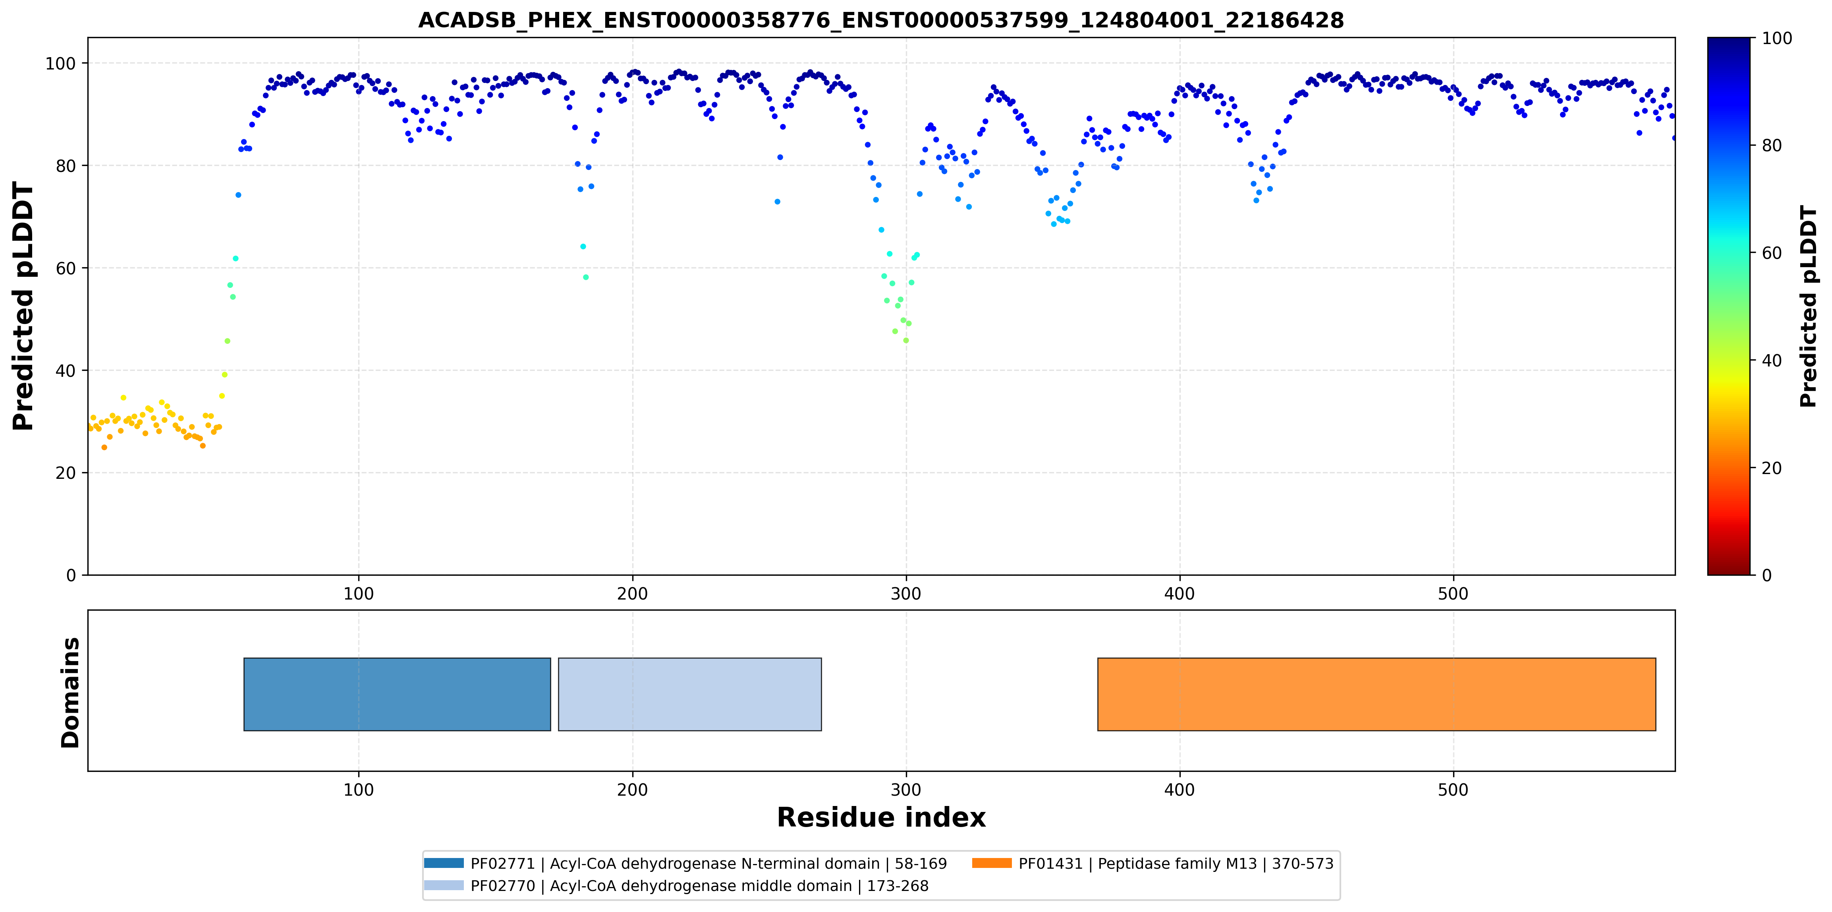The image size is (1832, 912).
Task: Click the 500 tick under the Domains panel
Action: click(x=1453, y=790)
